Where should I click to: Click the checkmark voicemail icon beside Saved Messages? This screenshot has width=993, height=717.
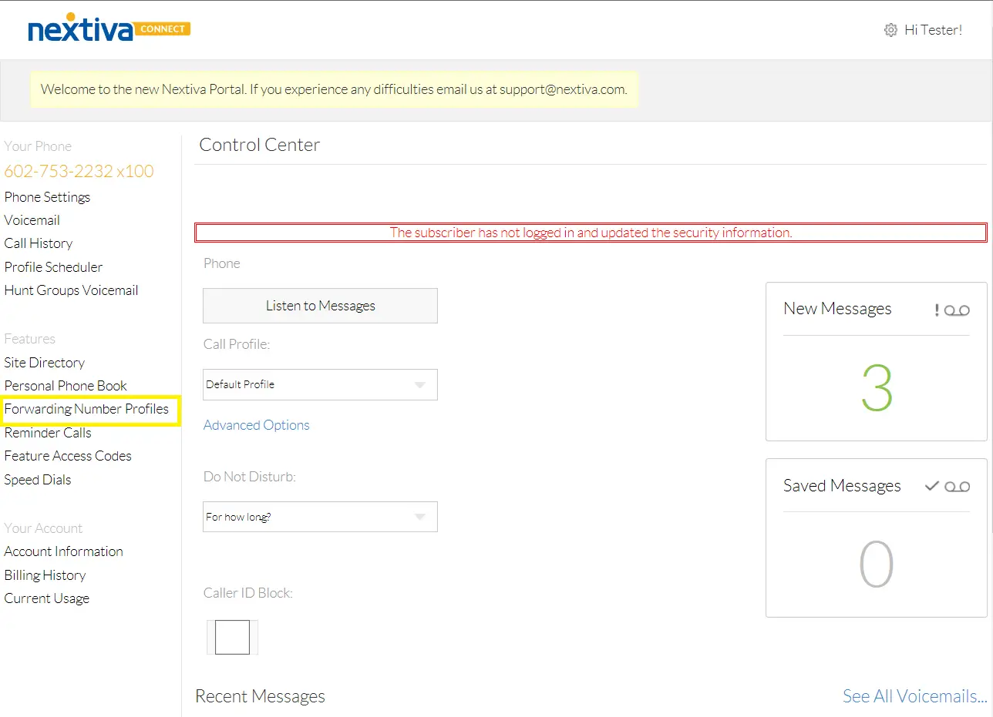[958, 486]
